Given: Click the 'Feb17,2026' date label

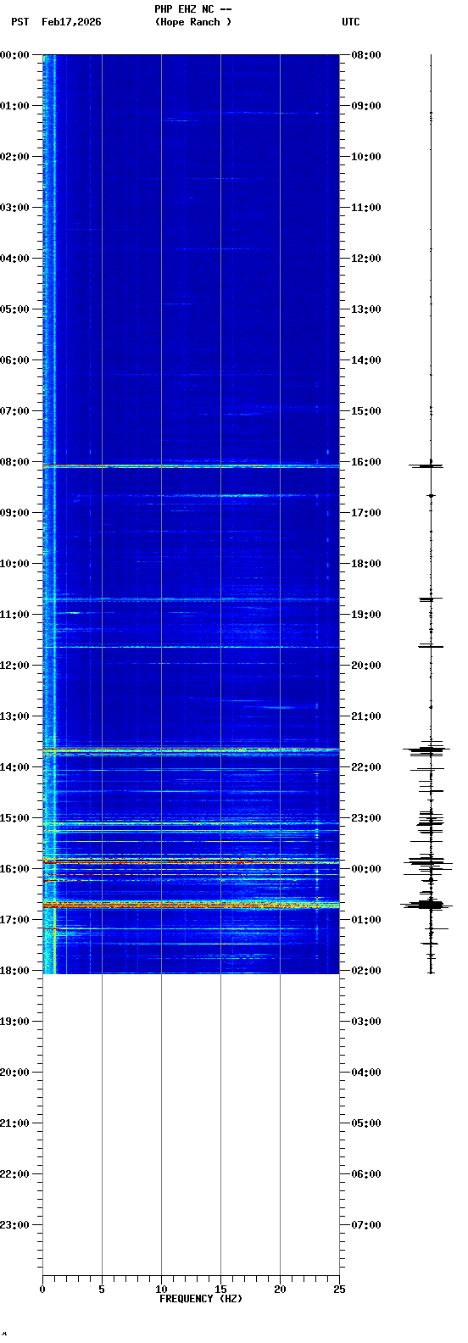Looking at the screenshot, I should 71,22.
